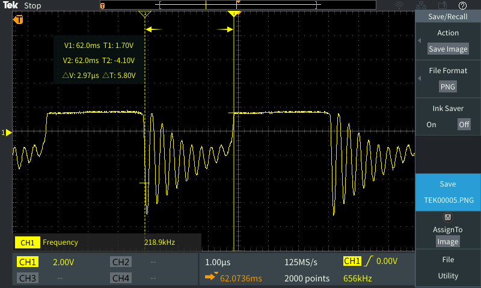Click the 62.0736ms delay value
The width and height of the screenshot is (481, 288).
click(241, 278)
